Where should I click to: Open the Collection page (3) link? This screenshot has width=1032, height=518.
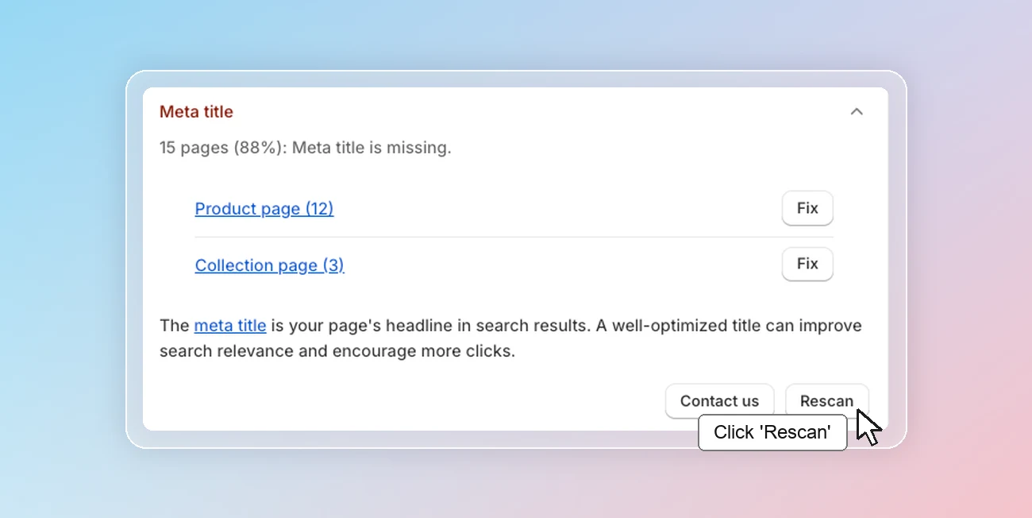point(269,265)
